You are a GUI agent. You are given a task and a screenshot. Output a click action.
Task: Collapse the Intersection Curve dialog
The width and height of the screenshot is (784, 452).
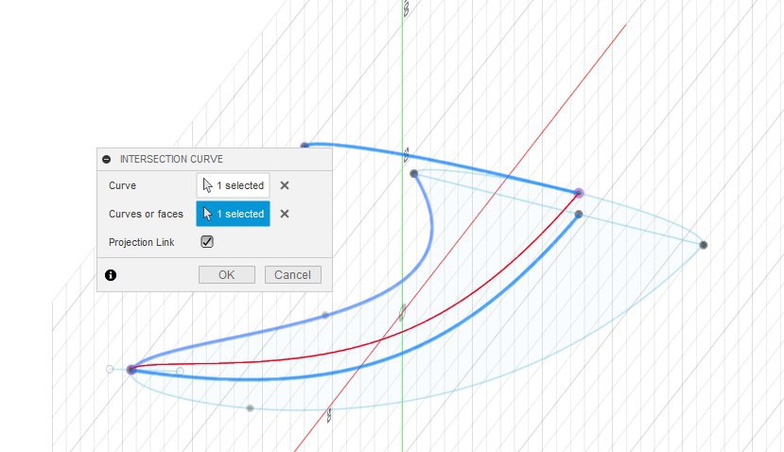106,159
